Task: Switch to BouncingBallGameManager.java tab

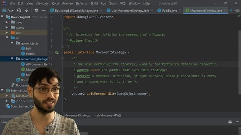Action: pos(76,10)
